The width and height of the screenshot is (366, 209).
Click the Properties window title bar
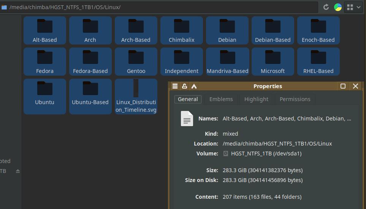pyautogui.click(x=268, y=86)
